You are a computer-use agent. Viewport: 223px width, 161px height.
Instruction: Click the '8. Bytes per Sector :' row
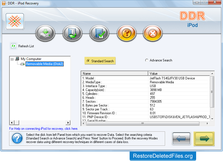pyautogui.click(x=96, y=105)
